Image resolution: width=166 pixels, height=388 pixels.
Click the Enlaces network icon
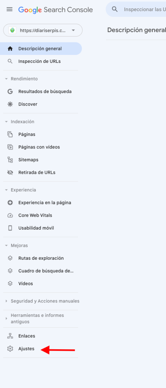[10, 336]
